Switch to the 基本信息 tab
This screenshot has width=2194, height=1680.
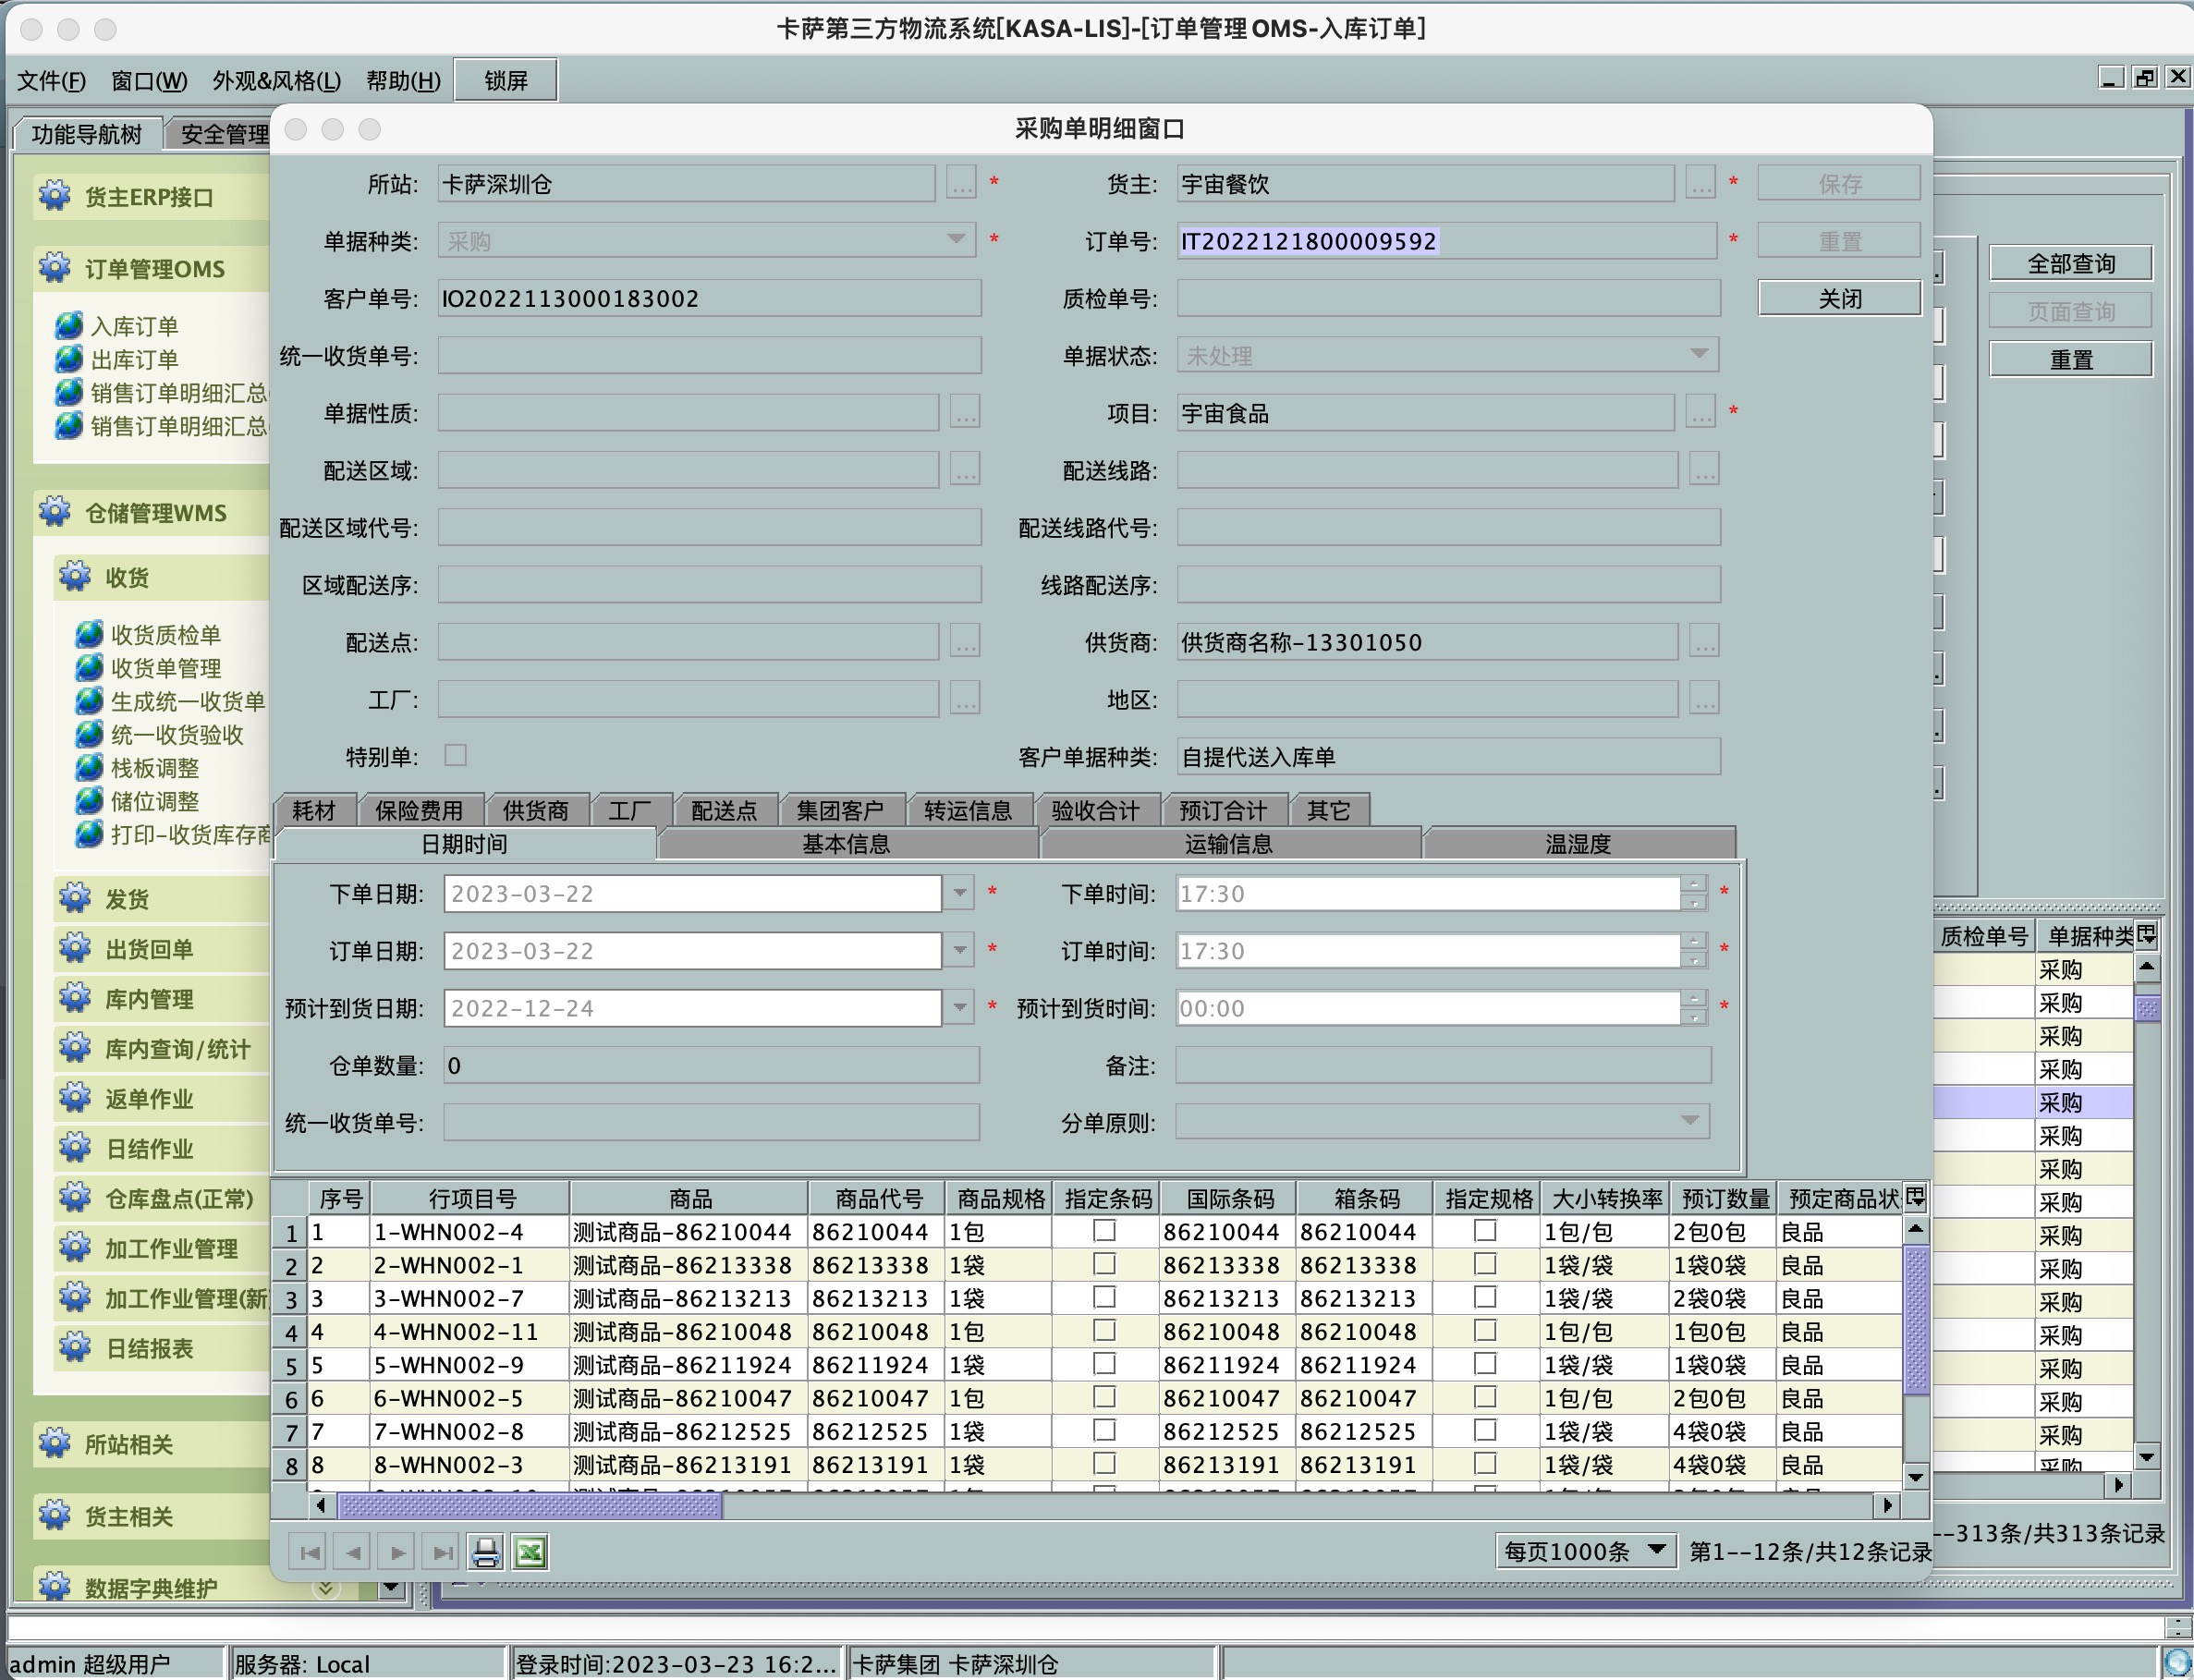(x=846, y=843)
